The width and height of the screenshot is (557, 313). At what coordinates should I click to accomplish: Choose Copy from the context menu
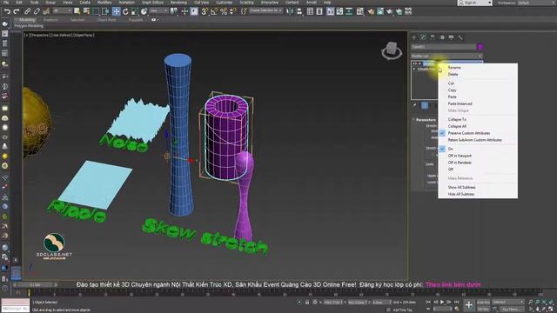coord(452,90)
